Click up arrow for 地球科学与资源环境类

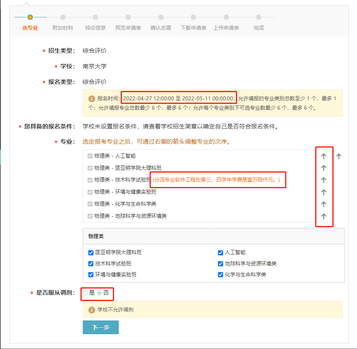(323, 216)
